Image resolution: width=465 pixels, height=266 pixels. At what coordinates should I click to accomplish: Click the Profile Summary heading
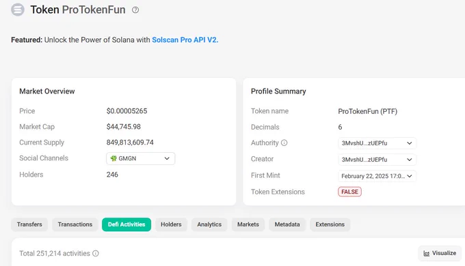[x=278, y=91]
